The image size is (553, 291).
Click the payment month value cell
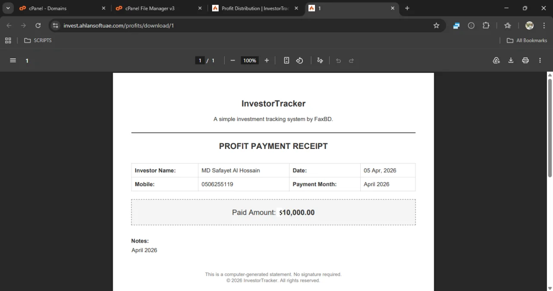[388, 184]
